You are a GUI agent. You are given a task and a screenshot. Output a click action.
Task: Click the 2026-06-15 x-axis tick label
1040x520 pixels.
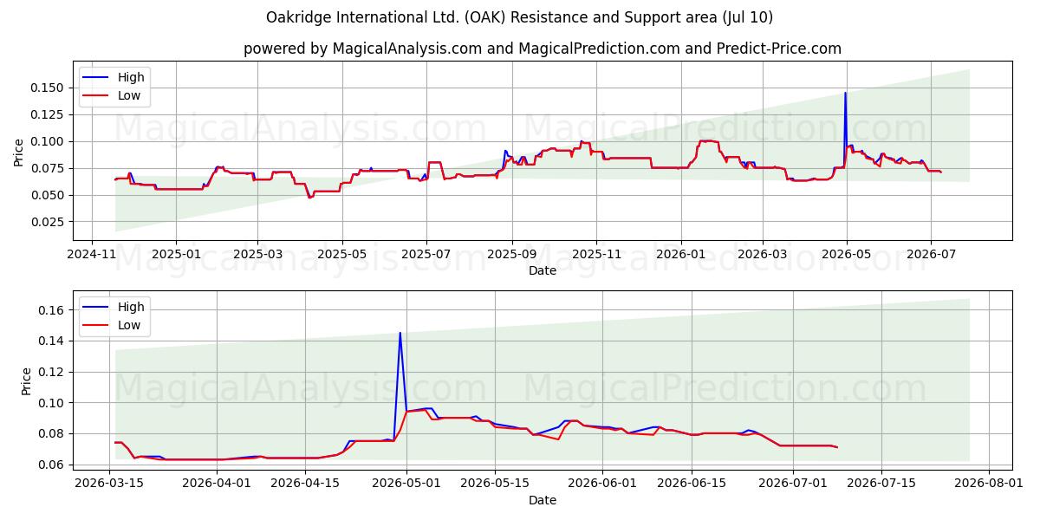[x=691, y=485]
